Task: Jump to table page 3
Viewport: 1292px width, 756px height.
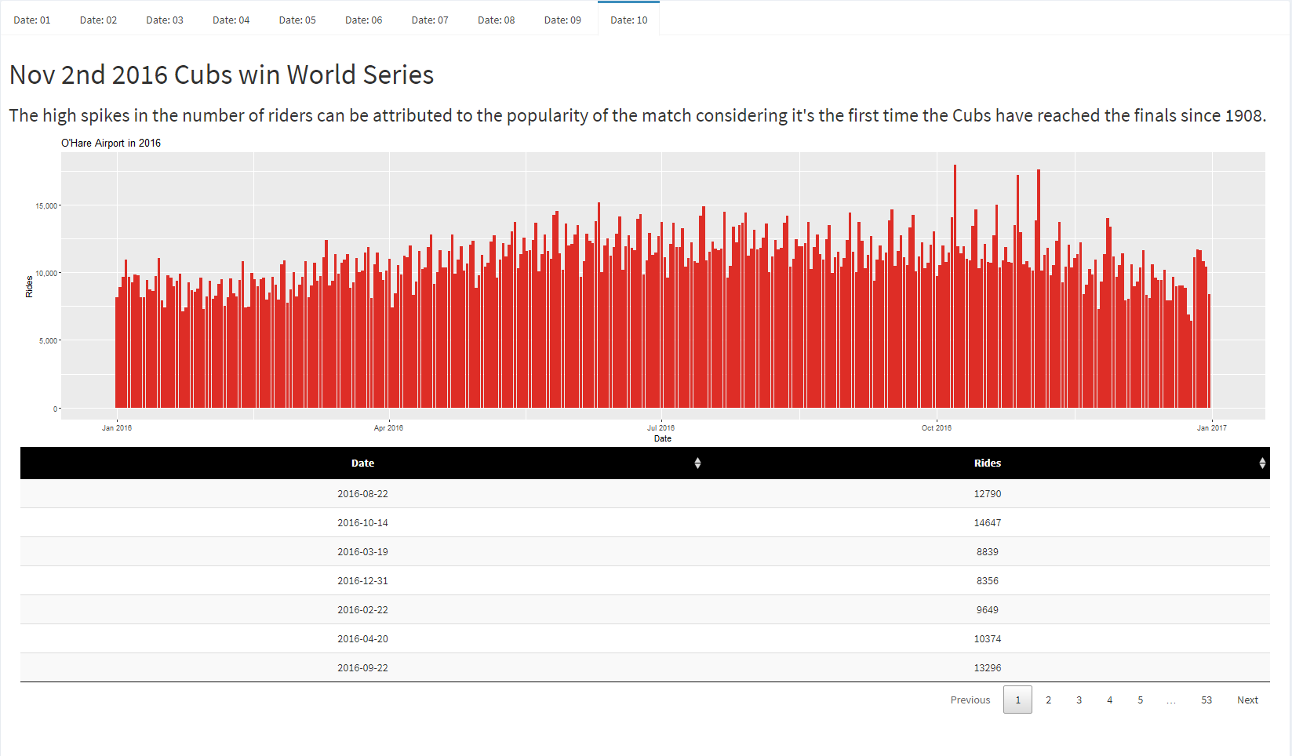Action: coord(1079,700)
